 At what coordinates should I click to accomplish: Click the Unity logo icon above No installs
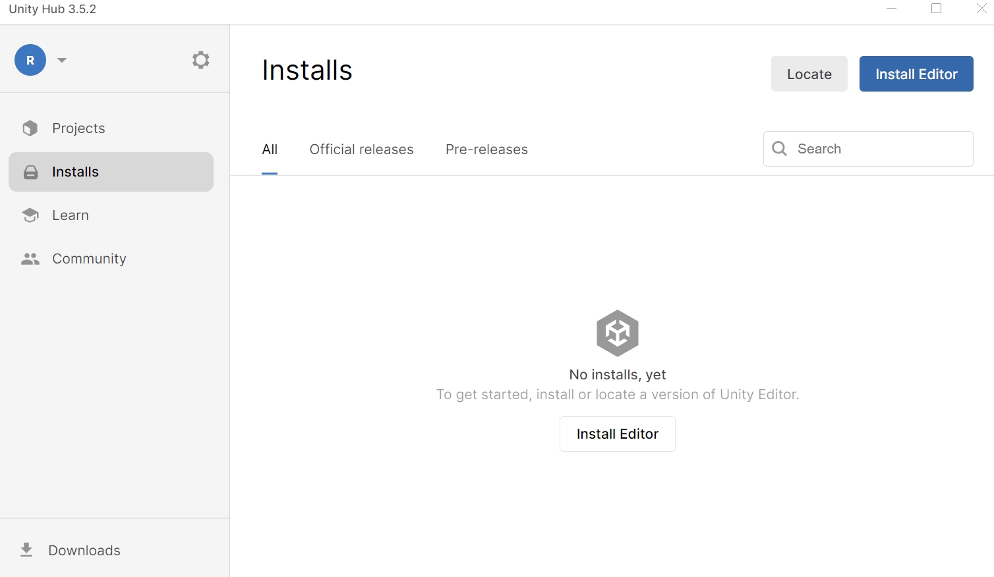(618, 333)
